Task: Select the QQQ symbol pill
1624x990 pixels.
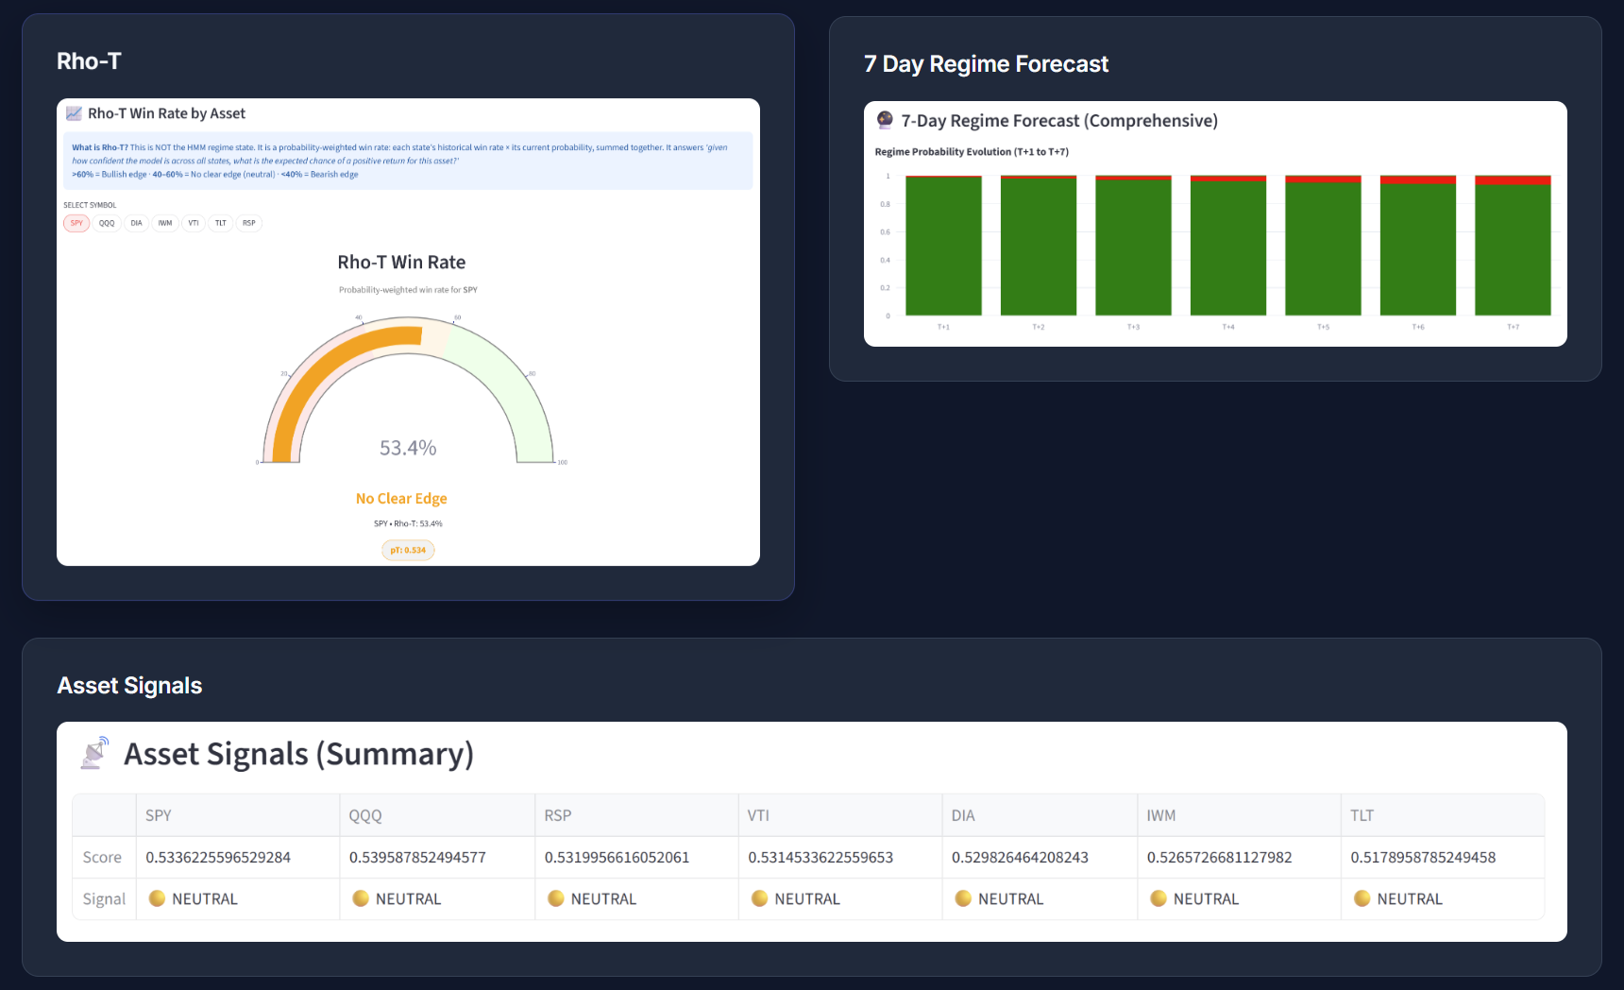Action: click(x=107, y=224)
